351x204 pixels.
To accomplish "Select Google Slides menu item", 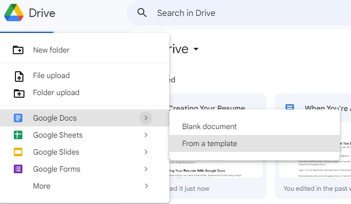I will (85, 152).
